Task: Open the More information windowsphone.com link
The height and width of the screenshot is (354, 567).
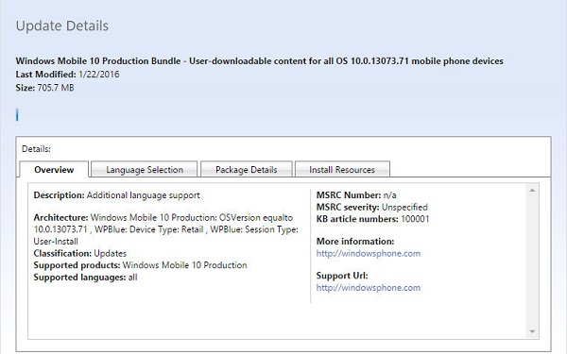Action: click(x=369, y=253)
